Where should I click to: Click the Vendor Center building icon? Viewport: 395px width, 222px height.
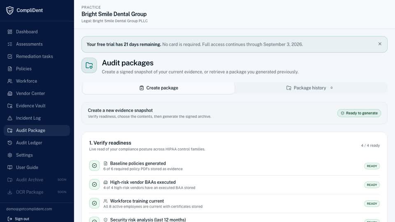10,93
